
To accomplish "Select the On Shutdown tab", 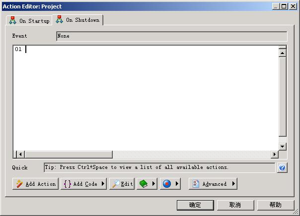I will coord(77,20).
